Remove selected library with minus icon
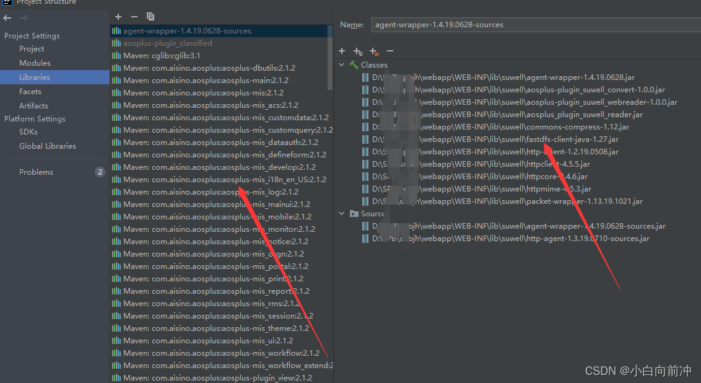 pyautogui.click(x=134, y=16)
